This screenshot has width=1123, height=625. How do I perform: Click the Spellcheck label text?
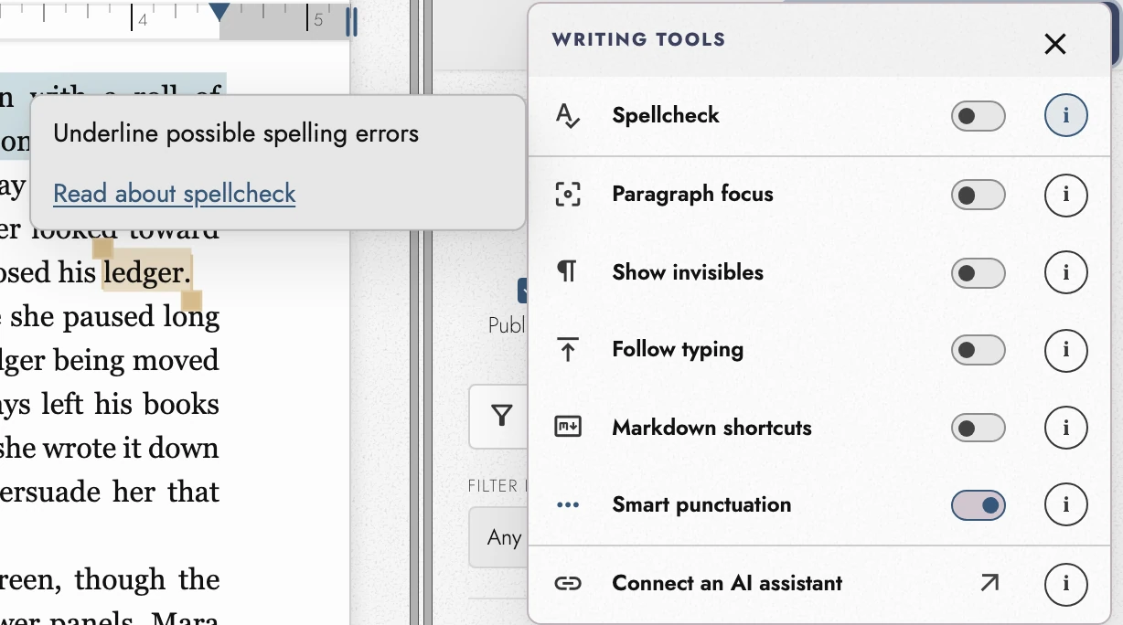[x=666, y=115]
